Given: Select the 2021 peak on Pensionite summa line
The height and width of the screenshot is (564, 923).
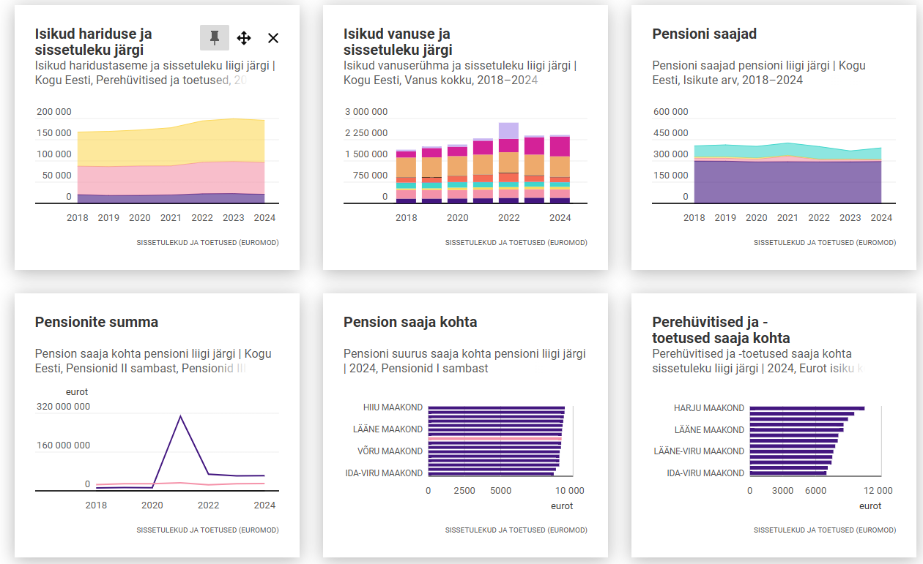Looking at the screenshot, I should (x=180, y=416).
